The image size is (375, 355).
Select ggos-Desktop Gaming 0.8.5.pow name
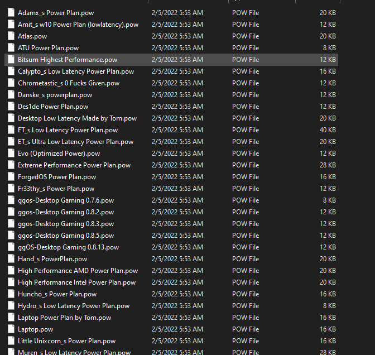tap(66, 236)
